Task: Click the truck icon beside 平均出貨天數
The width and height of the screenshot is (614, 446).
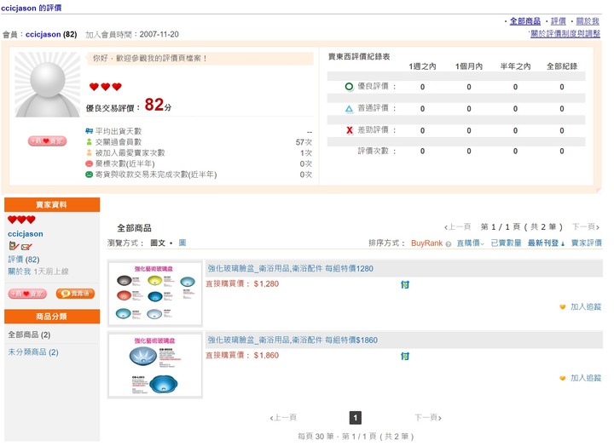Action: pos(89,131)
